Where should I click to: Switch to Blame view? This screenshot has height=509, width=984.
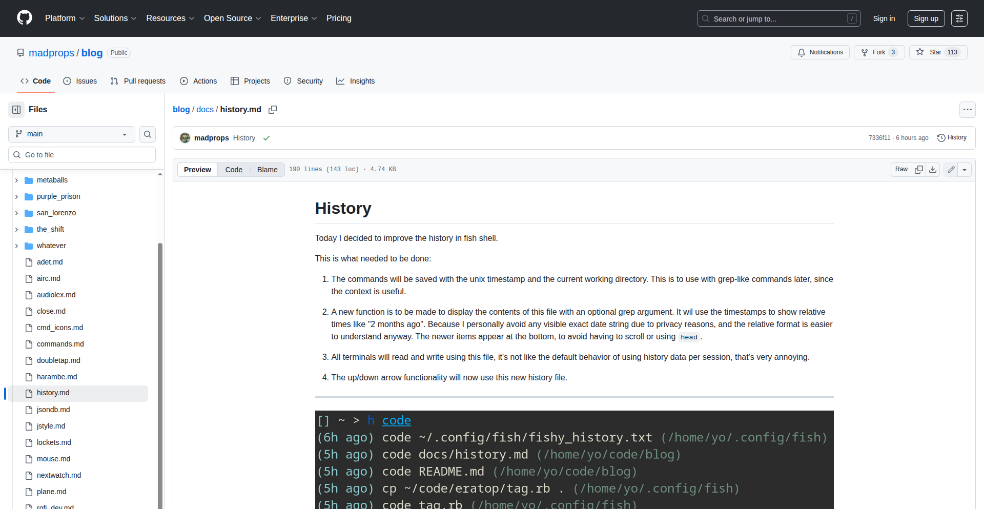[x=267, y=170]
